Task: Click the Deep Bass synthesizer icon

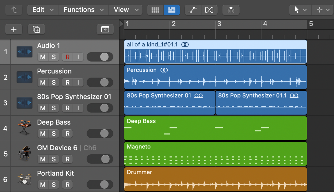Action: click(x=24, y=128)
